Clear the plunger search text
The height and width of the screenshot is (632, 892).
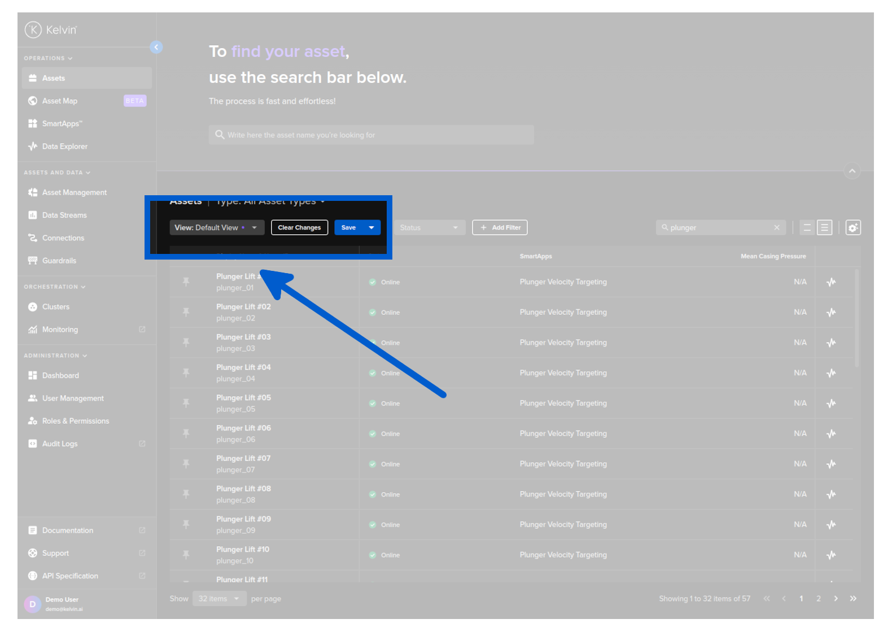click(x=777, y=228)
